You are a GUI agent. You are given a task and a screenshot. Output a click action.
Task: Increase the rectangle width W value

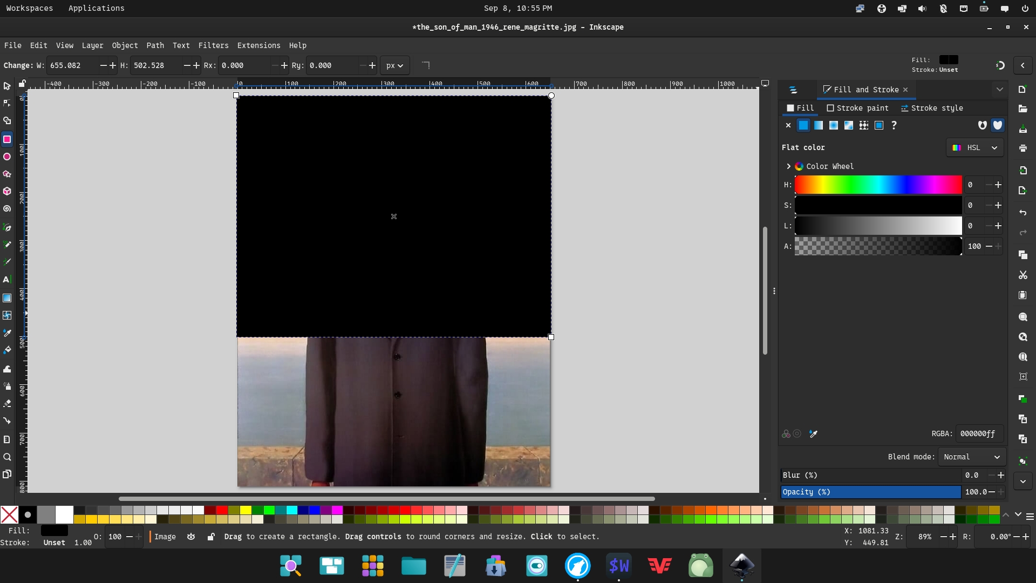coord(113,65)
